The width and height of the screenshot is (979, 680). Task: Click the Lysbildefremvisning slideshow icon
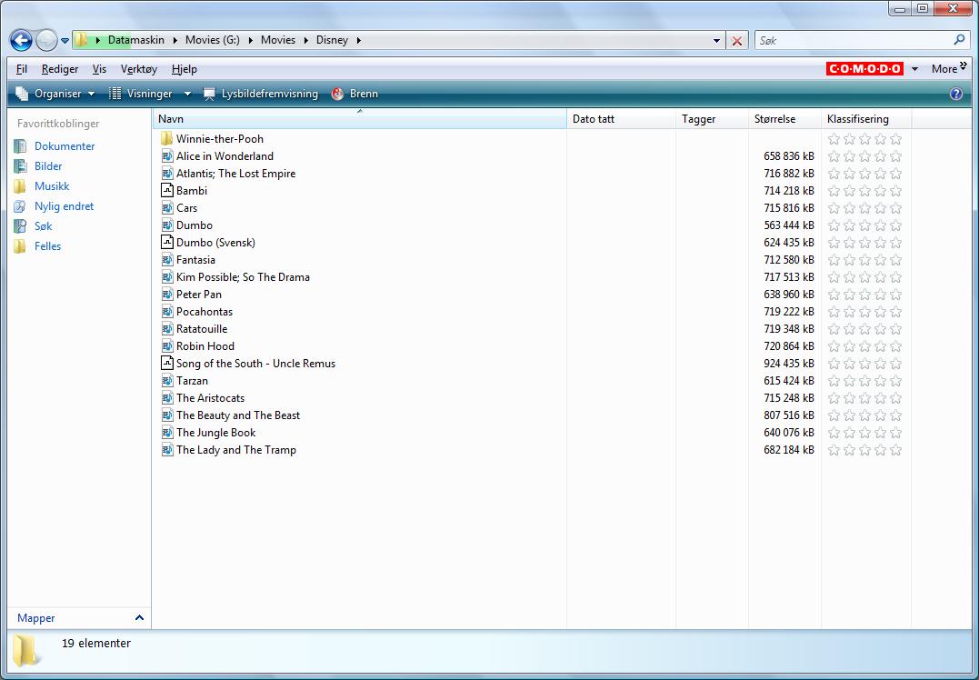point(210,94)
